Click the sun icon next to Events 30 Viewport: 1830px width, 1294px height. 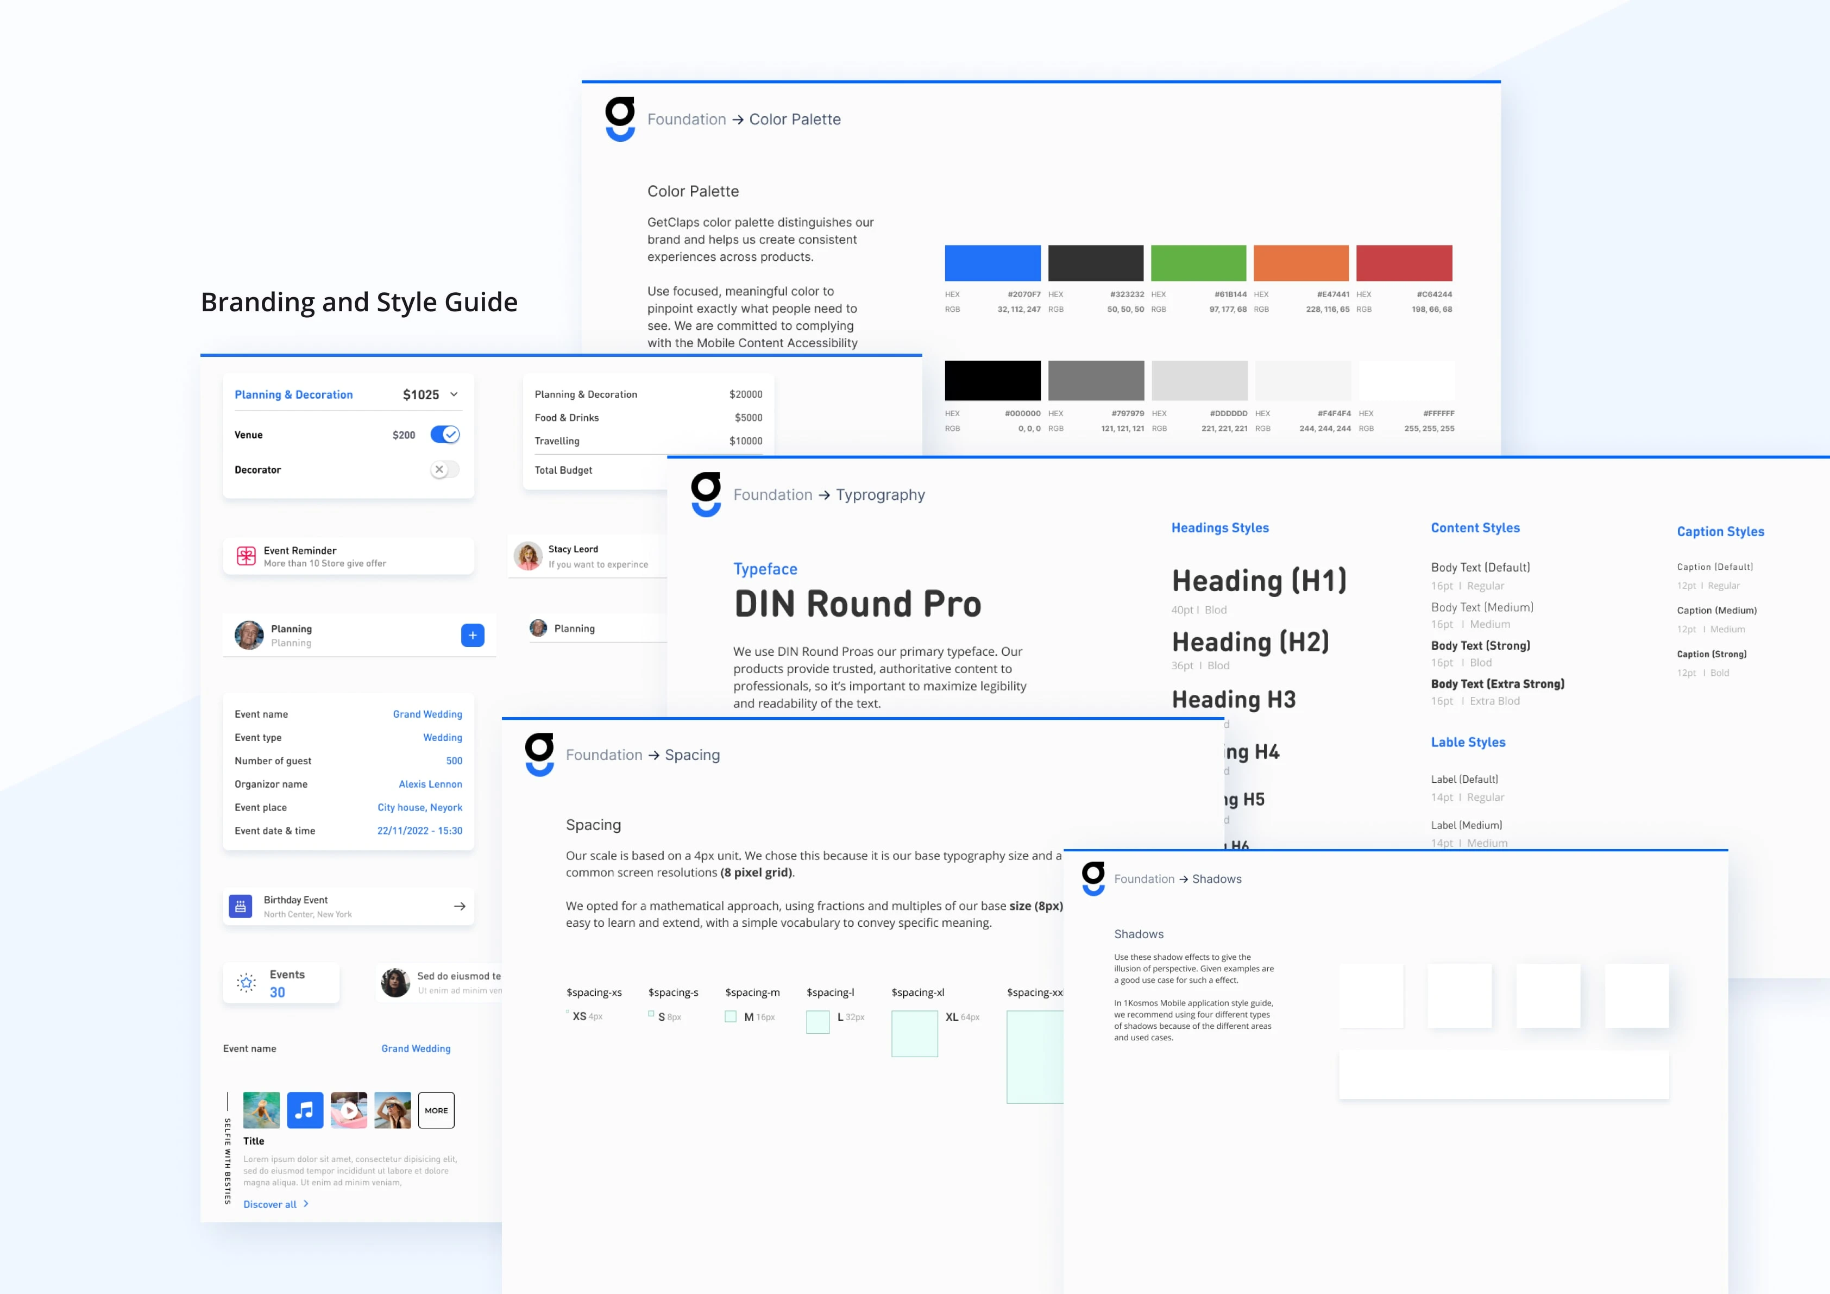pos(246,982)
